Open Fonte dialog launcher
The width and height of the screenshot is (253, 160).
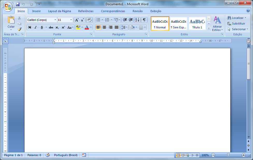coord(91,34)
